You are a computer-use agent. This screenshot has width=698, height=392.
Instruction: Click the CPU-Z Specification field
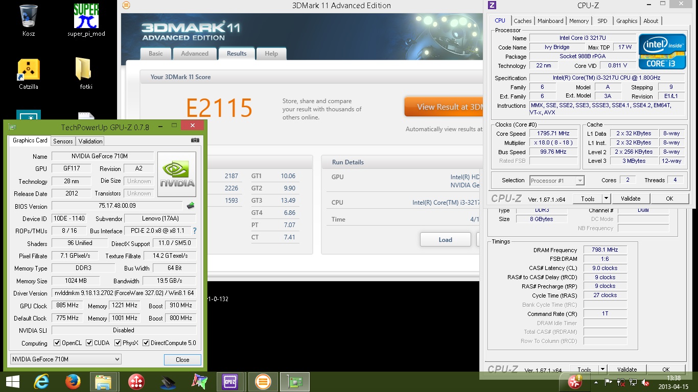coord(607,78)
